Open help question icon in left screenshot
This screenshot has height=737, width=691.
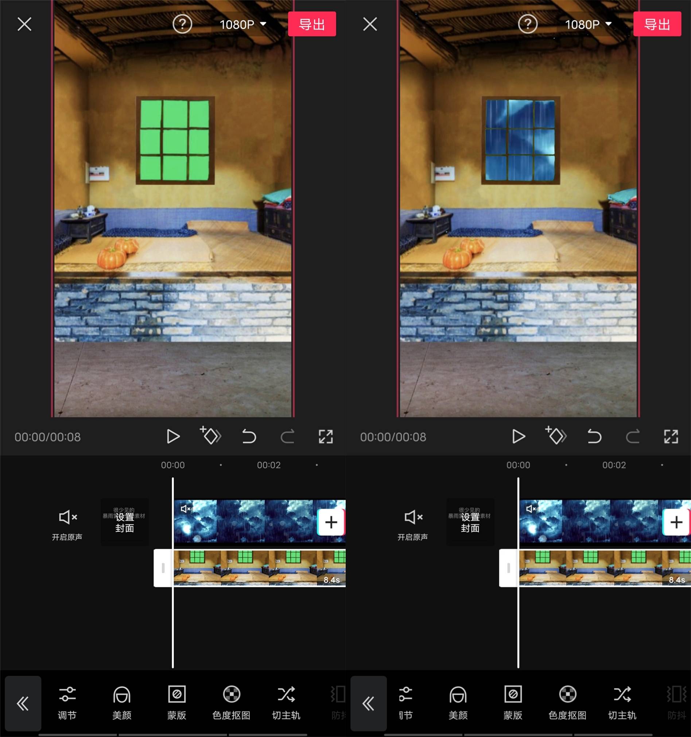point(182,24)
